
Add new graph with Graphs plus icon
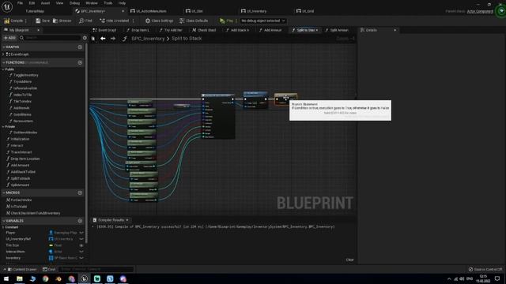(80, 47)
